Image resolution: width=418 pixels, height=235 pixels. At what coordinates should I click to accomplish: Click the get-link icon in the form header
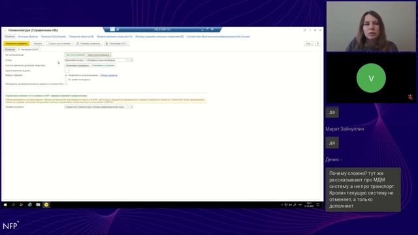(x=305, y=30)
